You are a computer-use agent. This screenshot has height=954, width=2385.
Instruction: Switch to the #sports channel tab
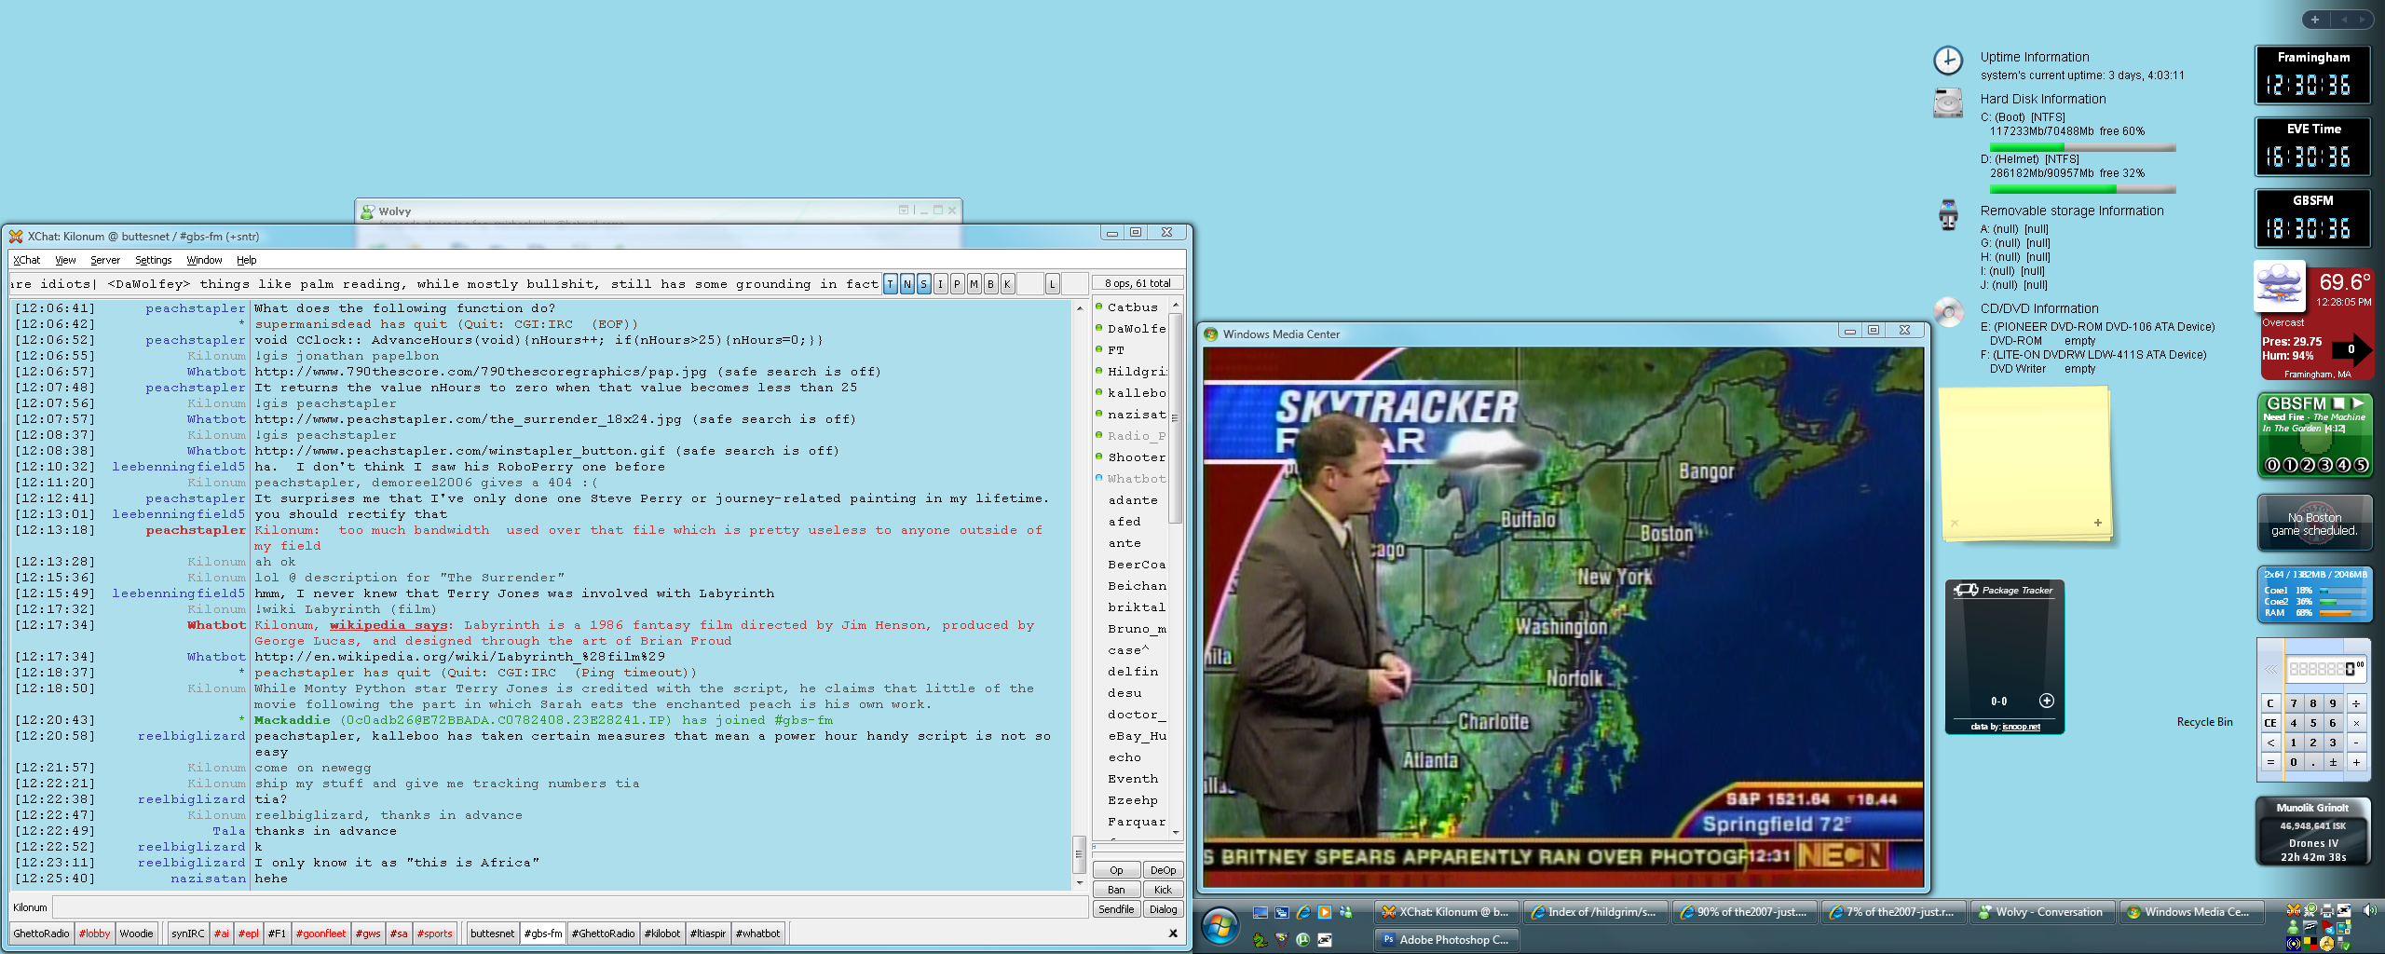pyautogui.click(x=435, y=934)
